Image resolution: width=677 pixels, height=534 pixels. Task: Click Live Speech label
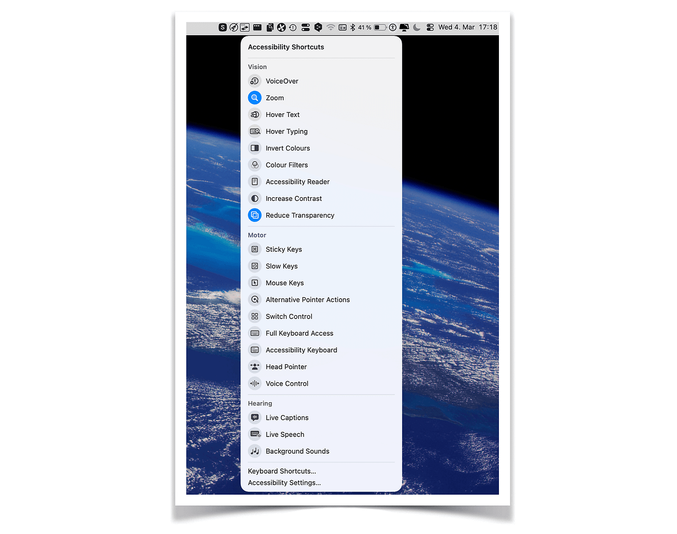pos(285,435)
